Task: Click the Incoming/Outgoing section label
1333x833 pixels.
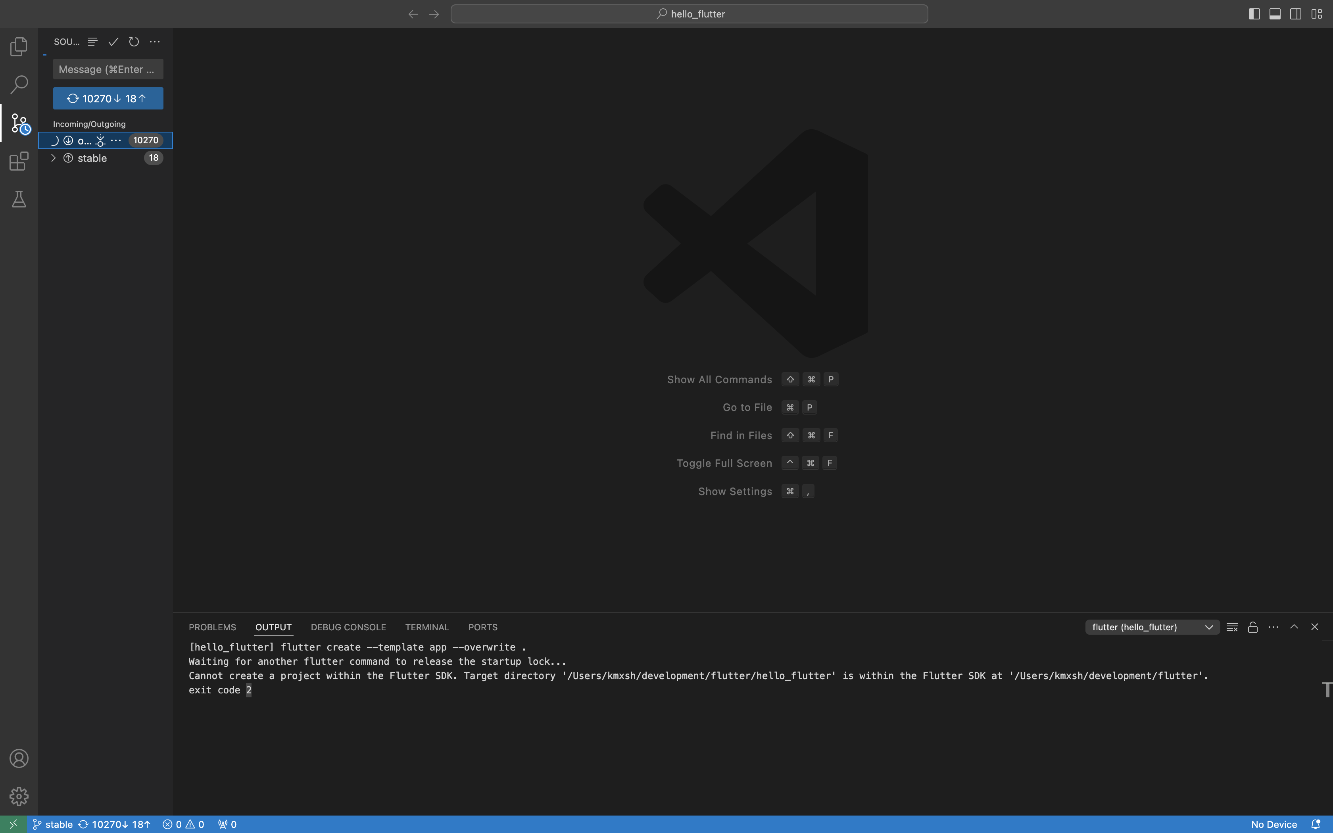Action: 89,124
